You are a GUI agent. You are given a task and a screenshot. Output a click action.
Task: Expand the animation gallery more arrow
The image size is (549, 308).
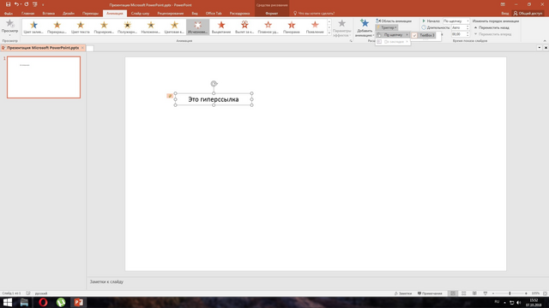coord(329,33)
